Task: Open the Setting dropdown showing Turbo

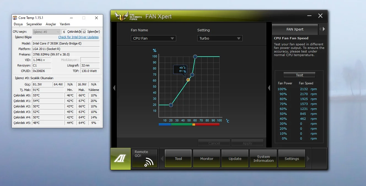Action: pos(220,38)
